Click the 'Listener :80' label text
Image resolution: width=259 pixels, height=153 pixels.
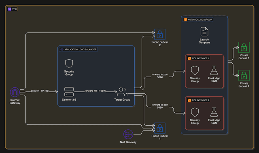point(69,99)
